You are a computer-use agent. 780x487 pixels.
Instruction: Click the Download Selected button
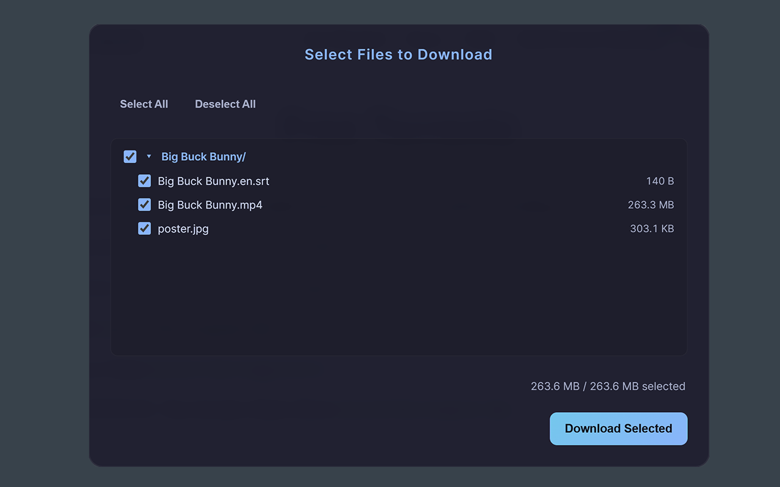(x=619, y=429)
